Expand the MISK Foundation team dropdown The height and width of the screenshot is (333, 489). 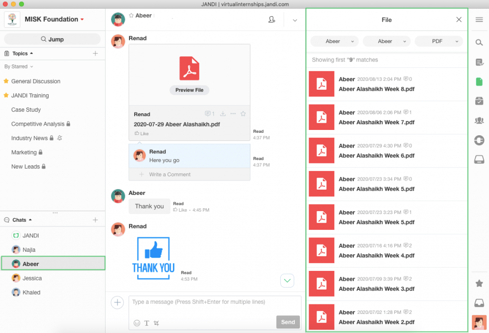(x=82, y=20)
